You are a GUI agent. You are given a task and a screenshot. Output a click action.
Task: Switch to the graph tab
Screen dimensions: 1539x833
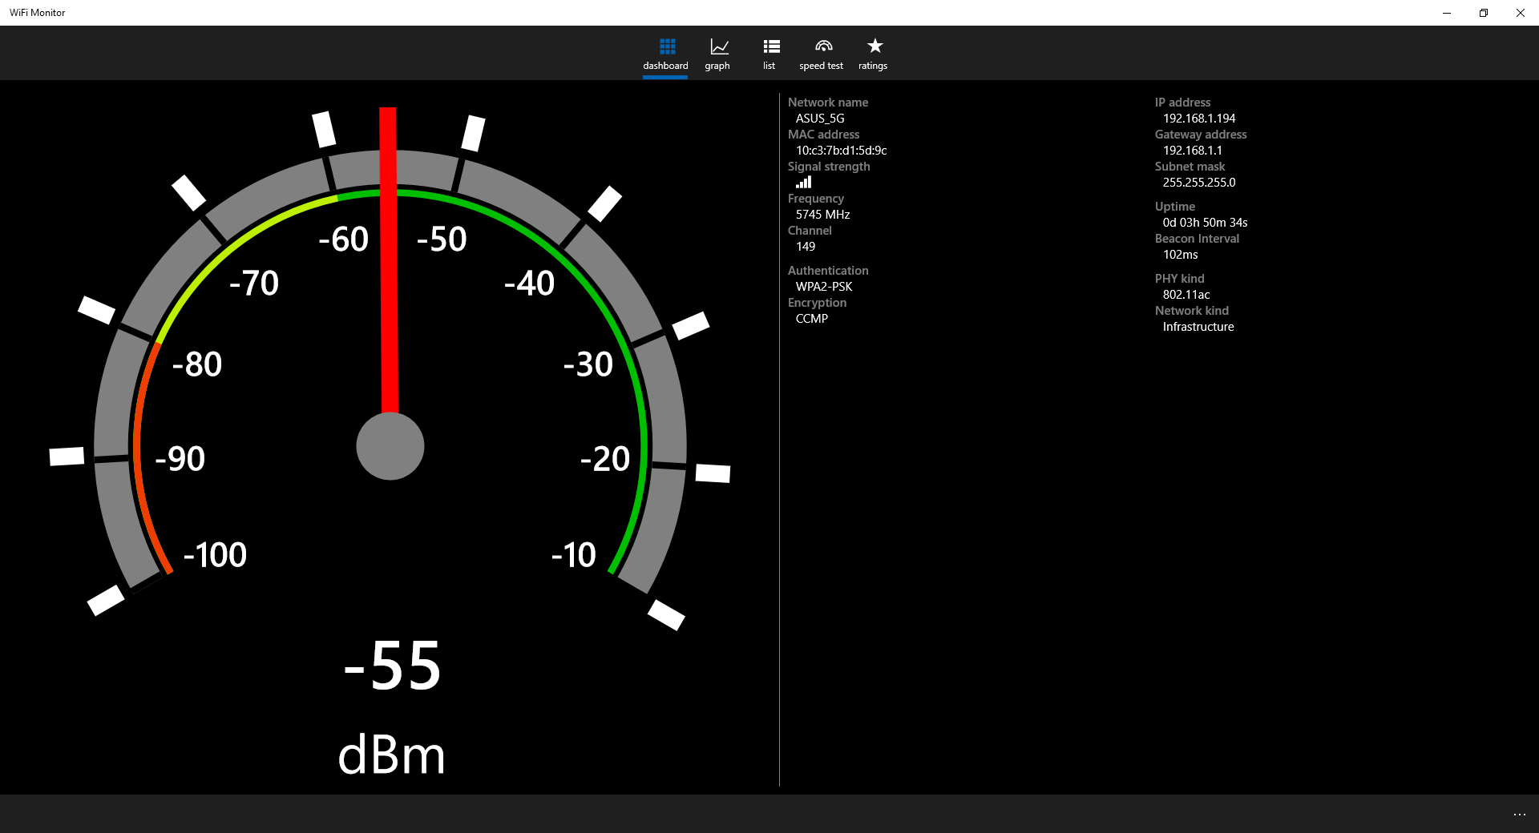(x=717, y=54)
